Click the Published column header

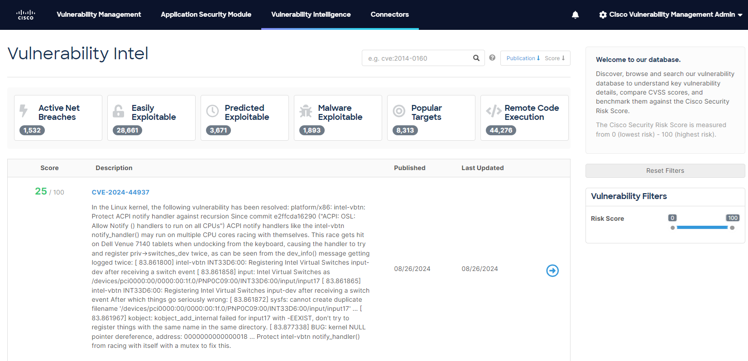point(410,168)
